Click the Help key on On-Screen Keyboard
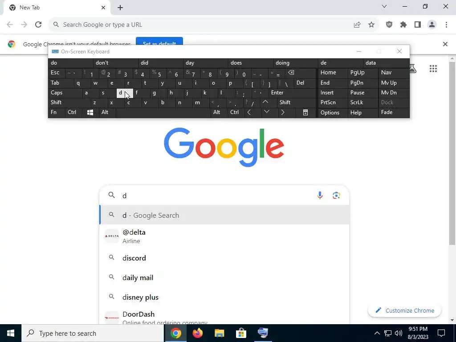Viewport: 456px width, 342px height. 363,113
